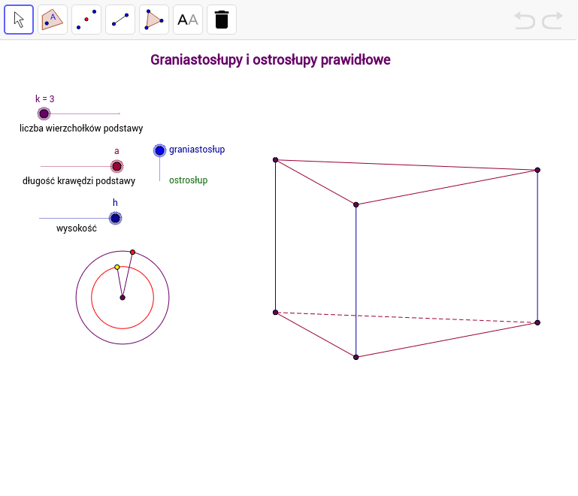
Task: Click the red point on outer circle
Action: pyautogui.click(x=133, y=253)
